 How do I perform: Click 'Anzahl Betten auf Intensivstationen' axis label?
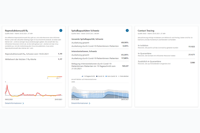[x=84, y=79]
